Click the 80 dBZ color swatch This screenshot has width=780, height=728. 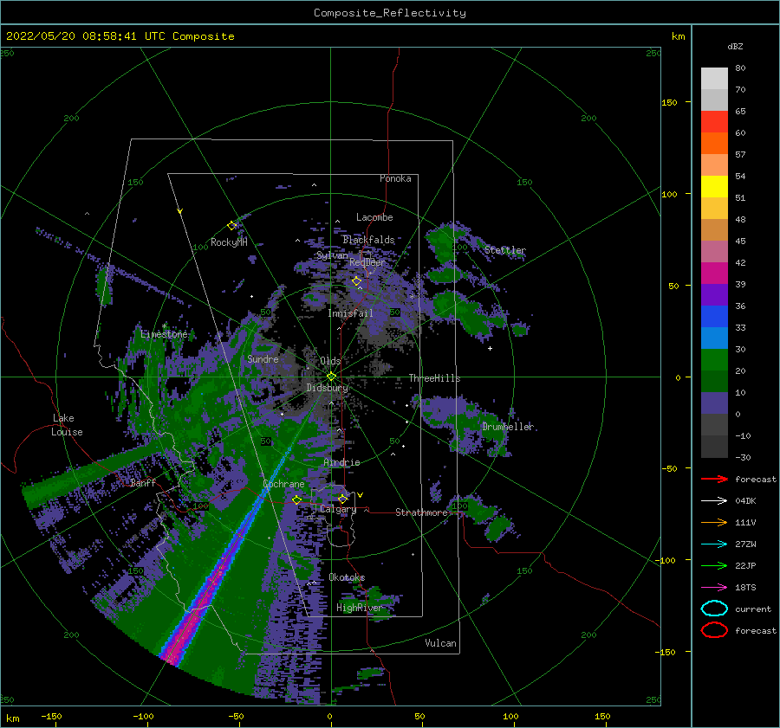pos(714,79)
